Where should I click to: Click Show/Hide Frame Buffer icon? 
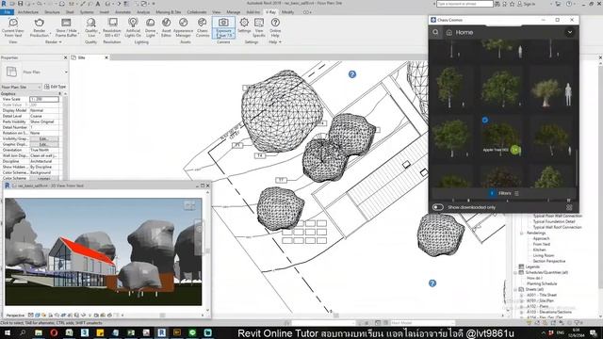[66, 23]
